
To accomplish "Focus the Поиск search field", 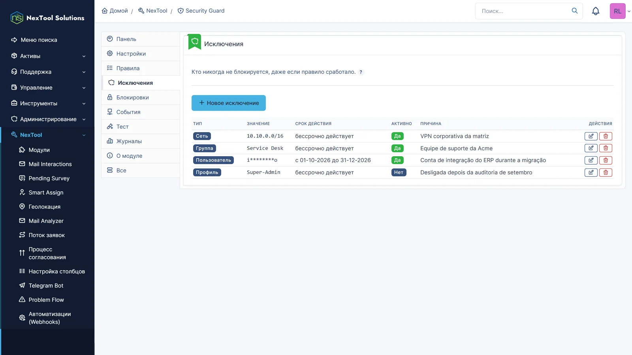I will point(523,11).
